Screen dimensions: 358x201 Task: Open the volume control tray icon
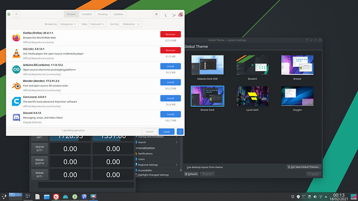pyautogui.click(x=315, y=197)
